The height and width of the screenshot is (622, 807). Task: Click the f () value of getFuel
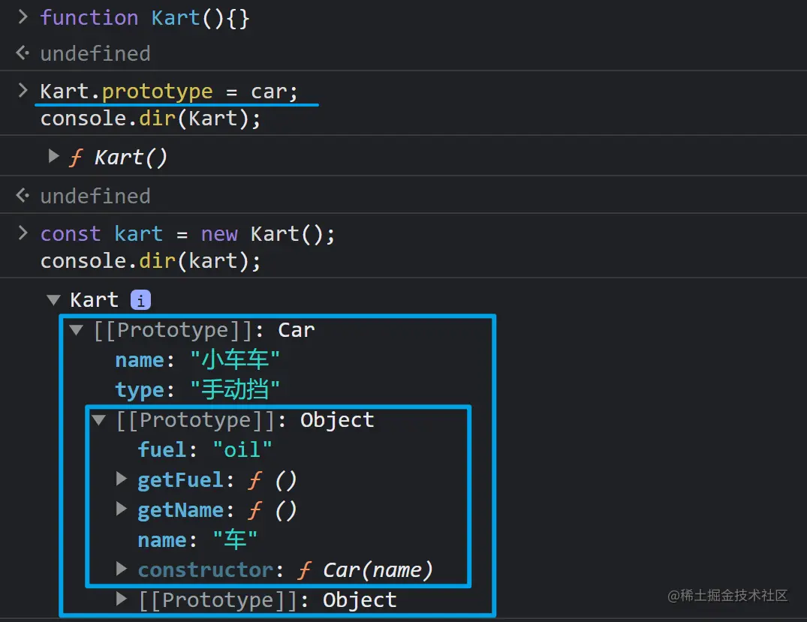(273, 480)
